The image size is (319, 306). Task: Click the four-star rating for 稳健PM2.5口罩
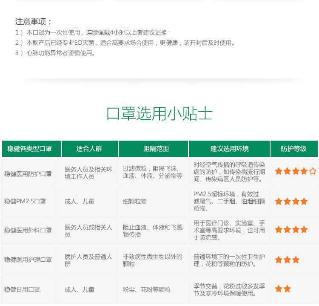(x=291, y=201)
